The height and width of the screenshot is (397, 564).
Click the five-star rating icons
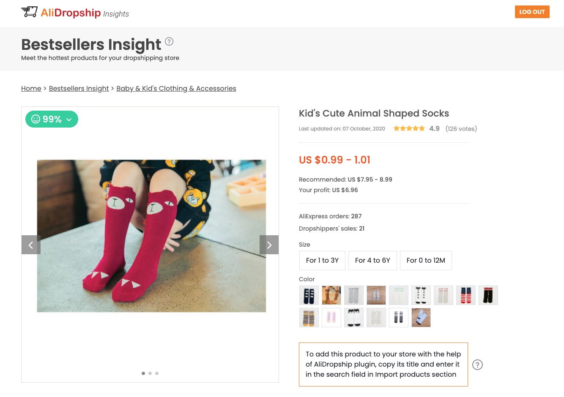coord(409,129)
